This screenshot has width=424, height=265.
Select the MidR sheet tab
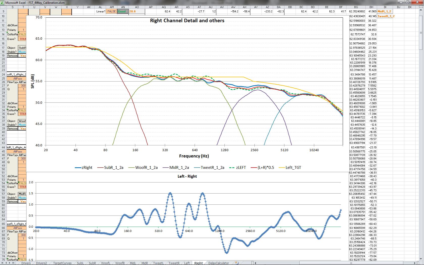144,263
